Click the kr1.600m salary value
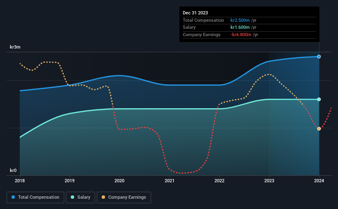Screen dimensions: 338x209 pos(240,28)
